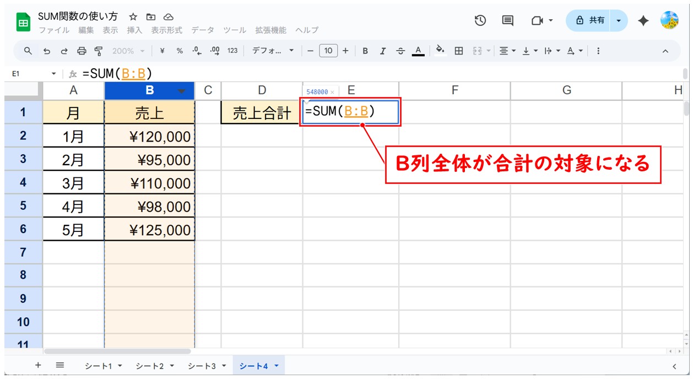Add a new sheet with plus button
Image resolution: width=693 pixels, height=379 pixels.
38,365
